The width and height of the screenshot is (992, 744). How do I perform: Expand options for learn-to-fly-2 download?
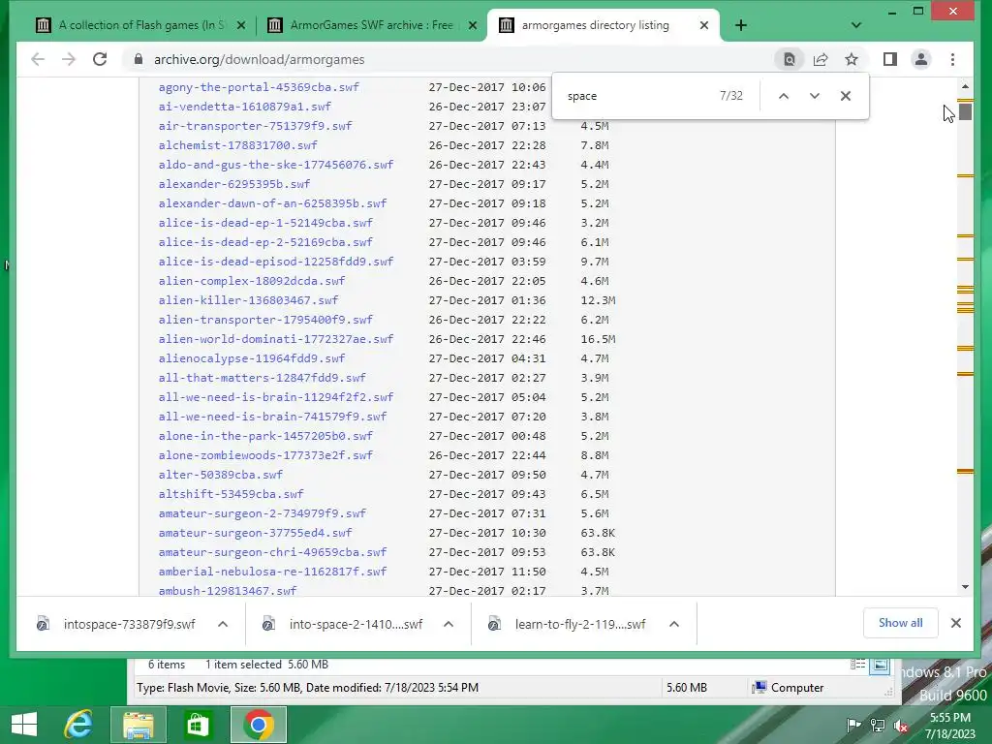674,625
